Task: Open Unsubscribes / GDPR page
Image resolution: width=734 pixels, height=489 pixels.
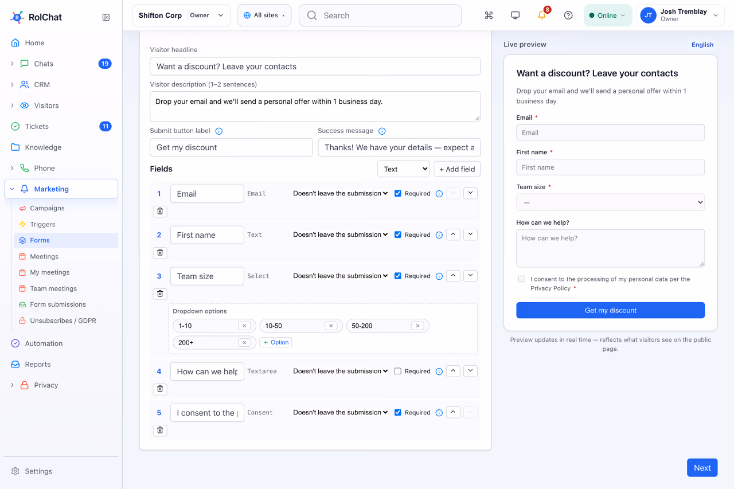Action: point(63,320)
